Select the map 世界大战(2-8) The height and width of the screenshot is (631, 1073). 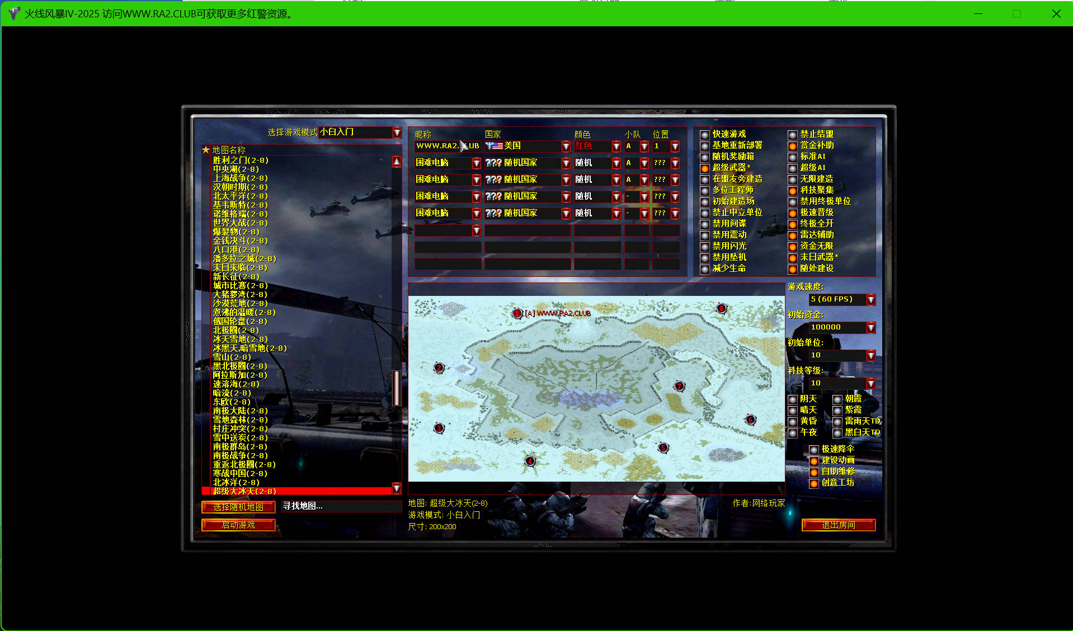coord(241,223)
